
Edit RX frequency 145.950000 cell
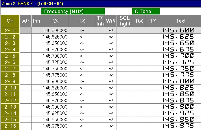click(x=55, y=120)
